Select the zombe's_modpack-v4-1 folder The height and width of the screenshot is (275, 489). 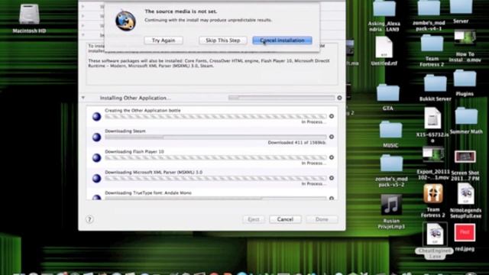[x=429, y=8]
